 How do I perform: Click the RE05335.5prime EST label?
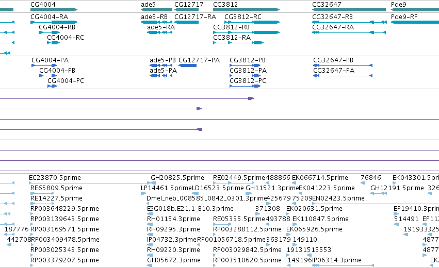239,219
